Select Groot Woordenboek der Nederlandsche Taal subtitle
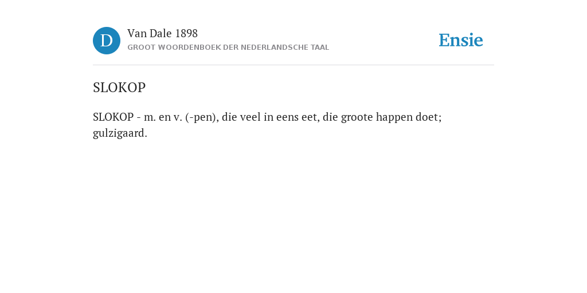 228,47
